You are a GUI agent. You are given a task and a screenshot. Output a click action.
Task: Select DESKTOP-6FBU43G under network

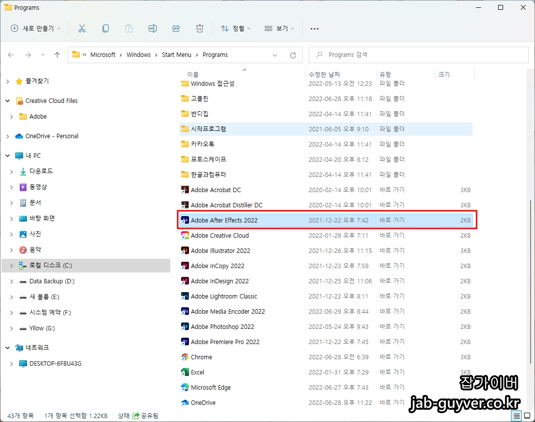55,364
